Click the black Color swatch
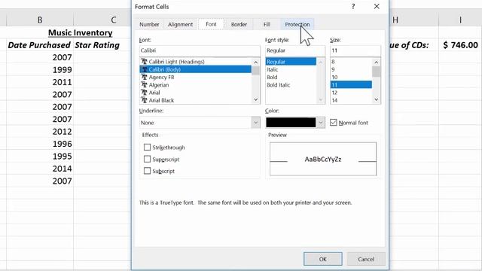482x271 pixels. point(291,122)
